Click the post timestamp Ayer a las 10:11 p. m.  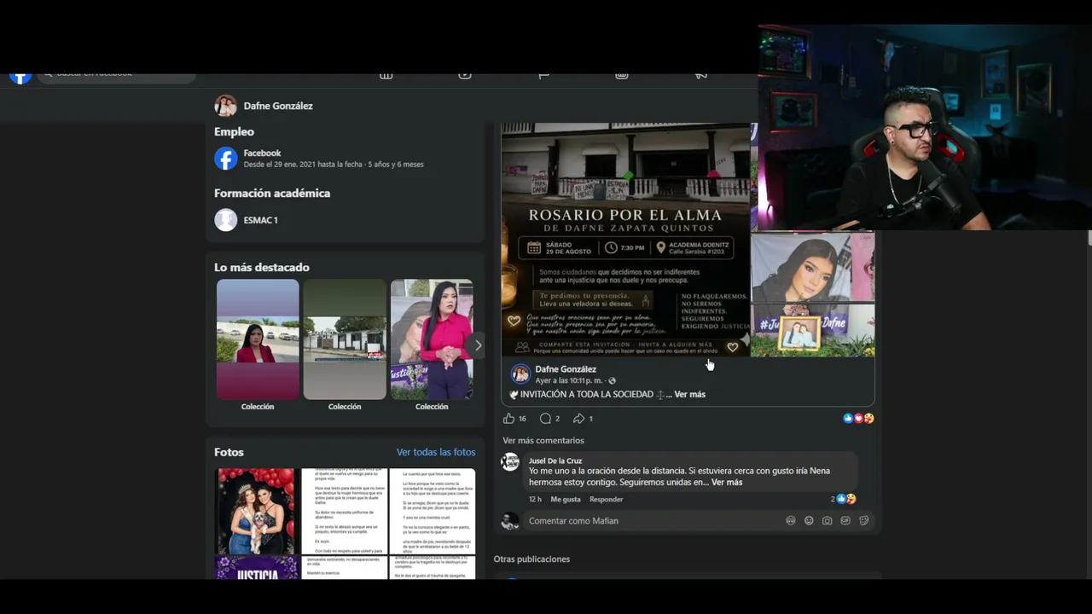570,381
